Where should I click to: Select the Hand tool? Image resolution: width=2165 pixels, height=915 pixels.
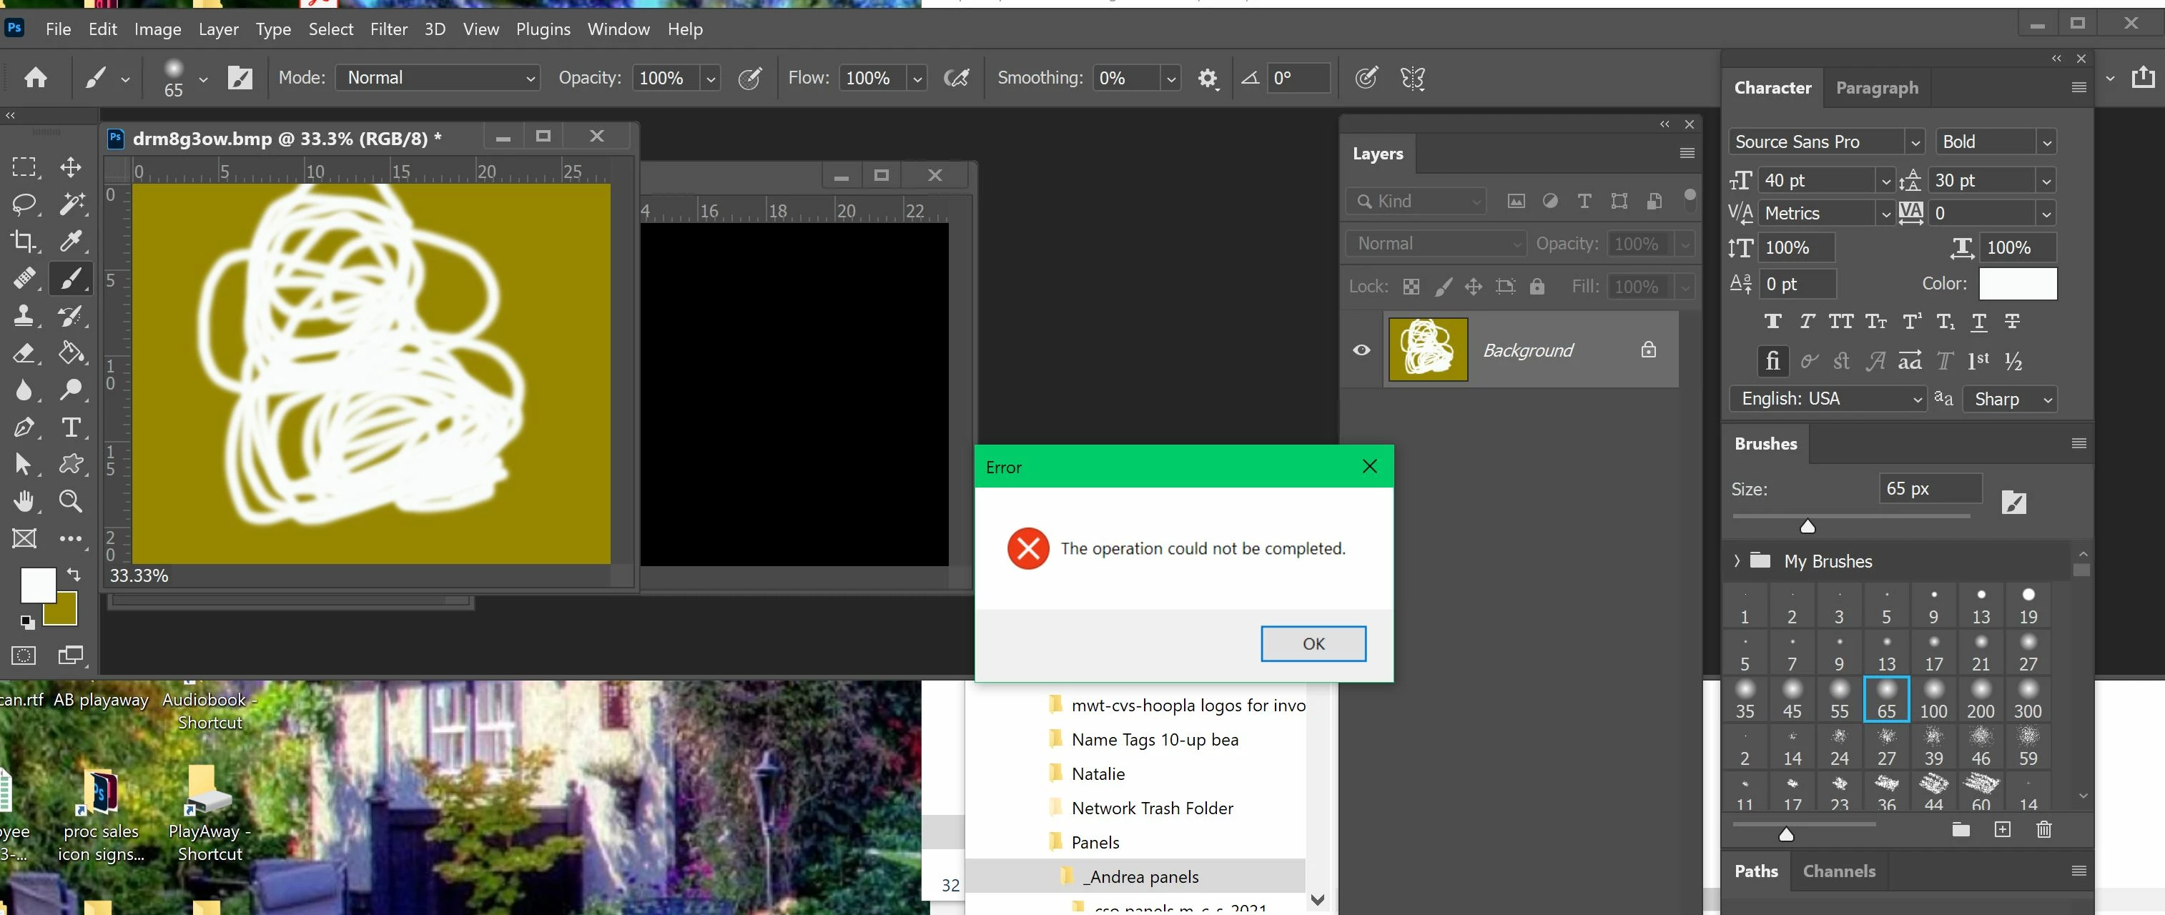point(24,502)
